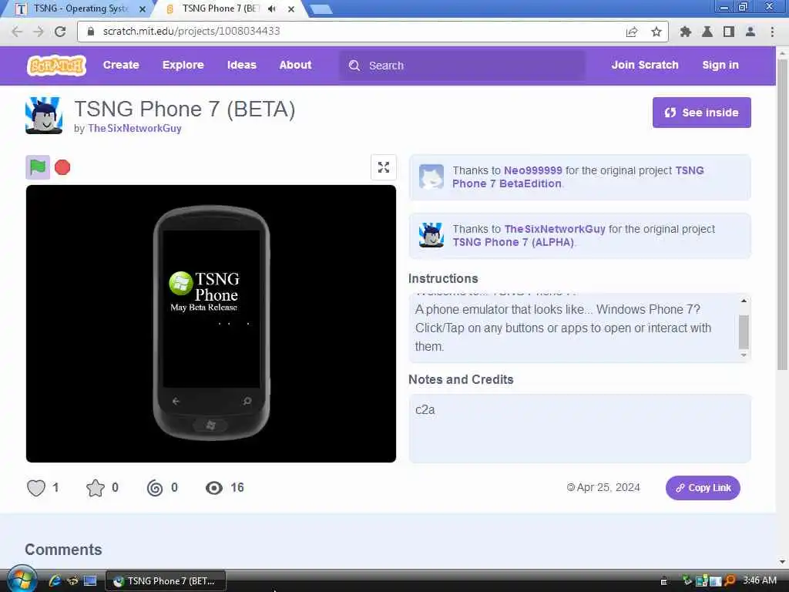
Task: Bookmark this page with the star
Action: [656, 32]
